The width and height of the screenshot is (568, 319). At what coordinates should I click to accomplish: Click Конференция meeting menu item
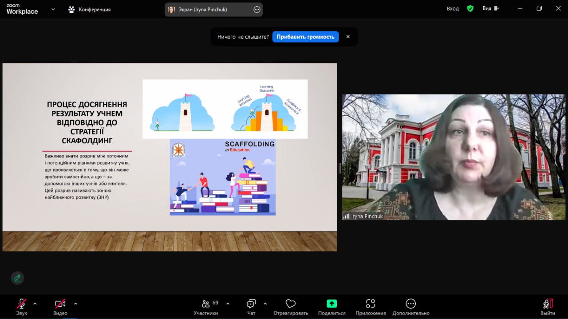click(x=89, y=9)
